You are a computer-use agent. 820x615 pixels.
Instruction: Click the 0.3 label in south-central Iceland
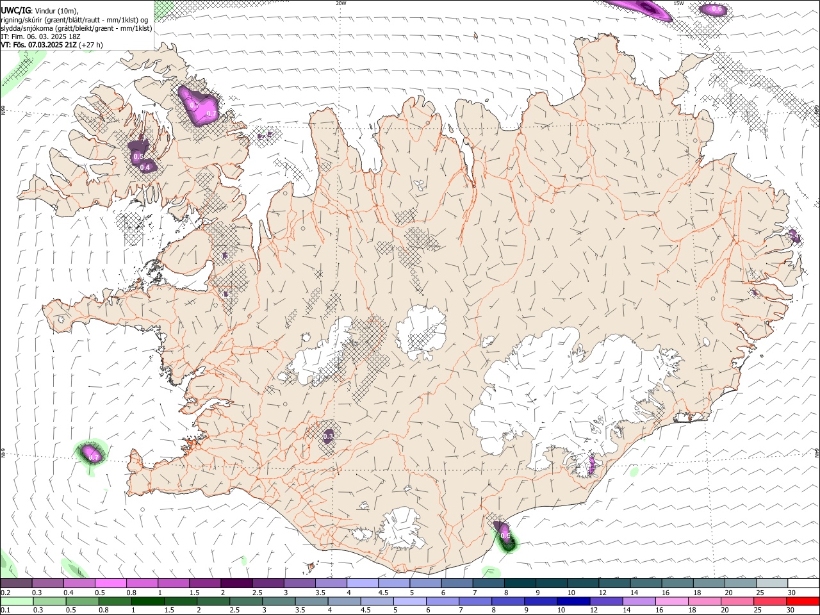pyautogui.click(x=328, y=436)
